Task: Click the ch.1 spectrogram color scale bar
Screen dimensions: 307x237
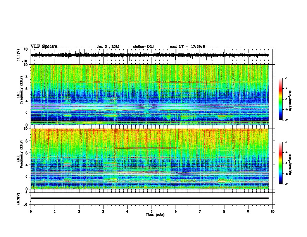Action: [281, 99]
